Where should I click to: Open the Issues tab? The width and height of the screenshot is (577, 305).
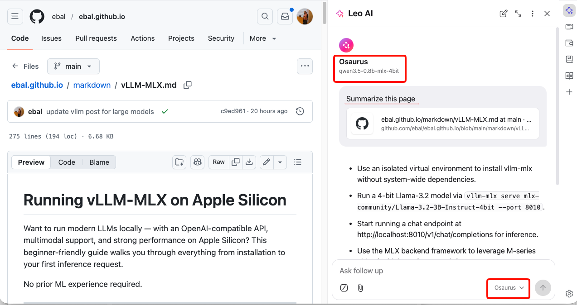51,38
